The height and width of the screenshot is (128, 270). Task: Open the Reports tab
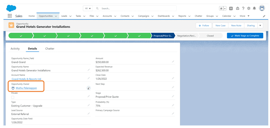click(x=182, y=16)
